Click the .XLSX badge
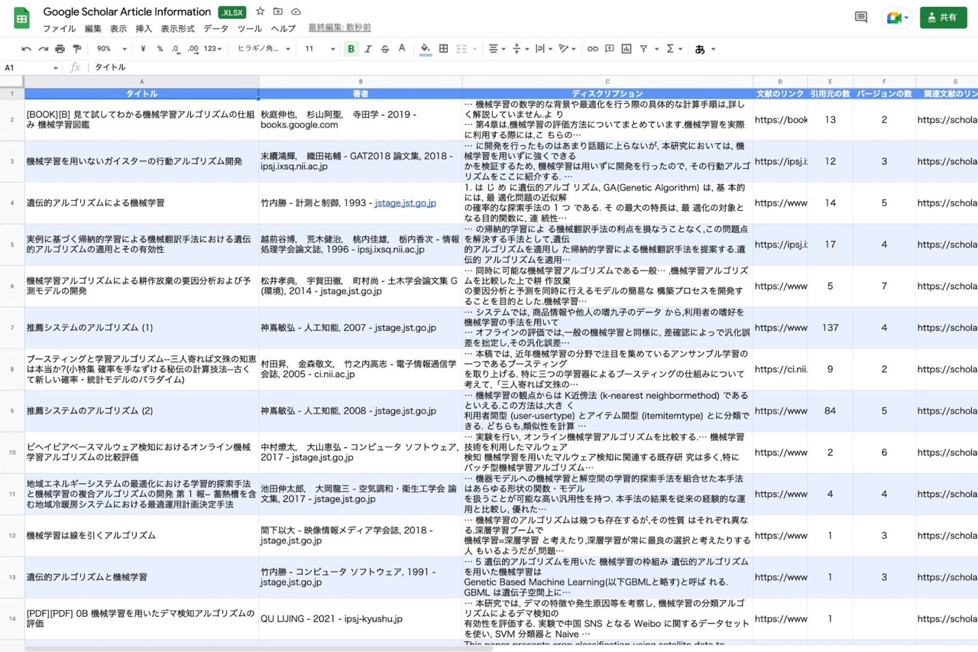 coord(232,12)
